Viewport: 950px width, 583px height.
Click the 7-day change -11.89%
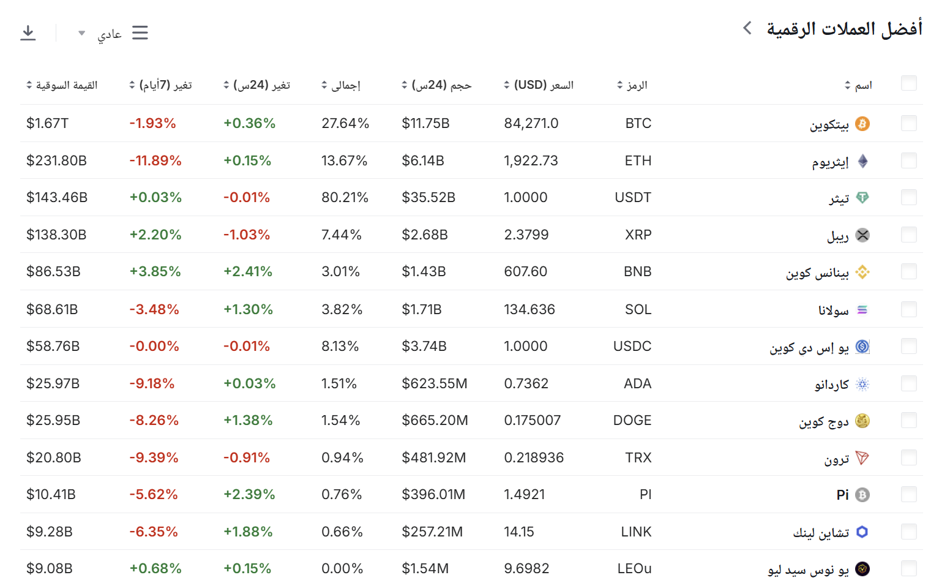(x=155, y=161)
